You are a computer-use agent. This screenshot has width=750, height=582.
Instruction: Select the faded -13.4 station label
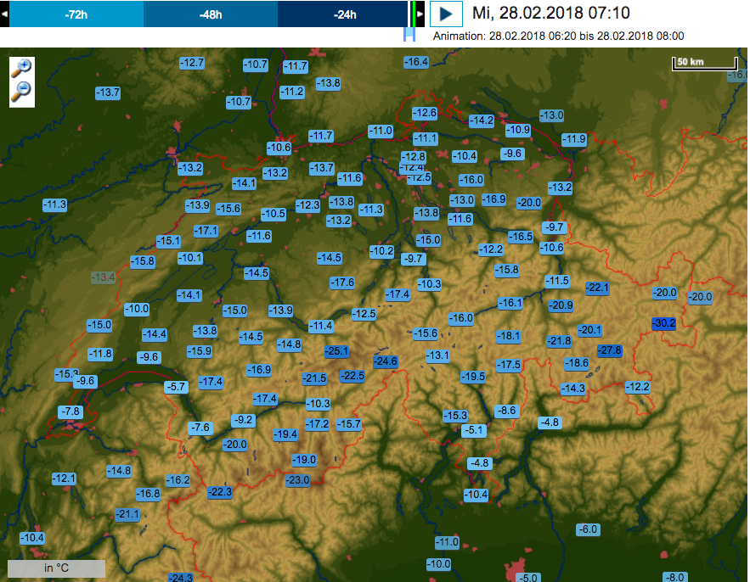pos(103,277)
